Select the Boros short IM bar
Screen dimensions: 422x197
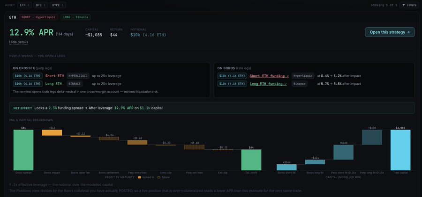(286, 167)
